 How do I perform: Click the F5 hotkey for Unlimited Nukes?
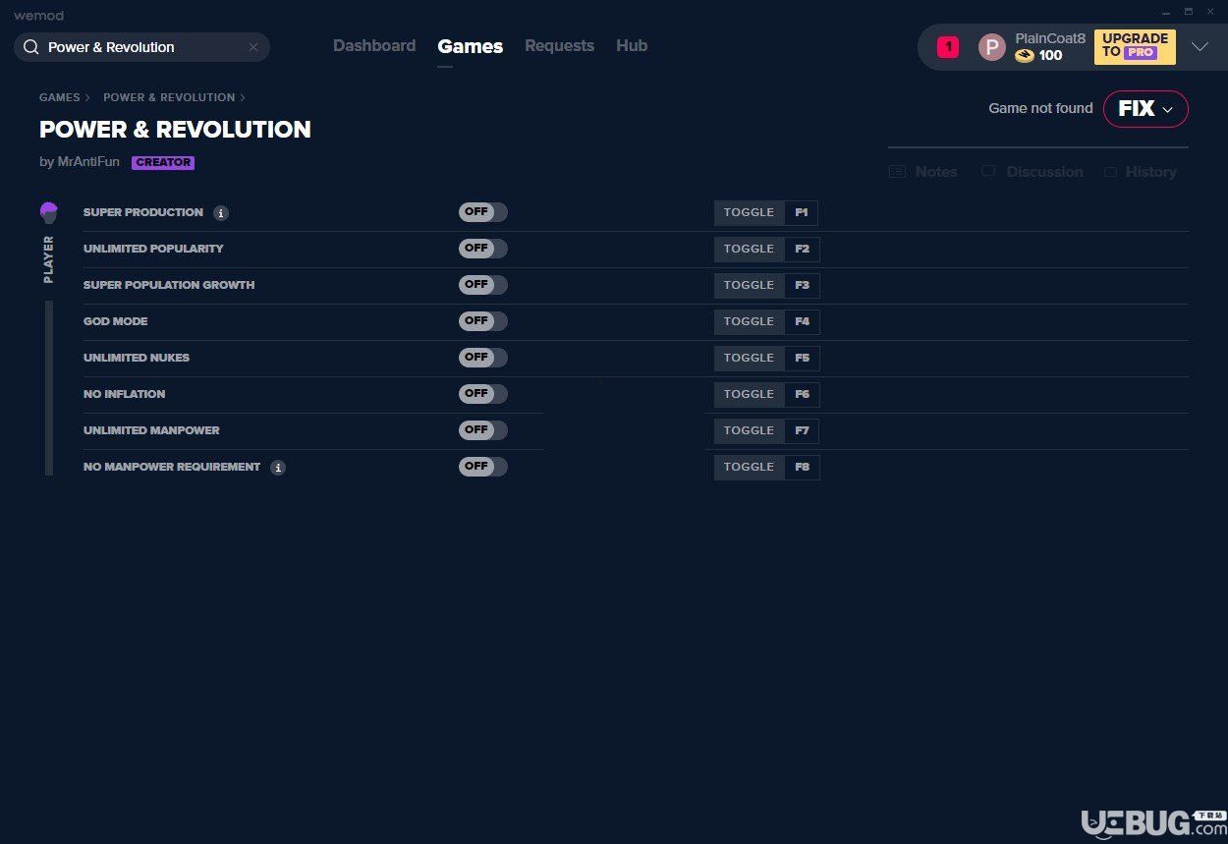tap(802, 358)
